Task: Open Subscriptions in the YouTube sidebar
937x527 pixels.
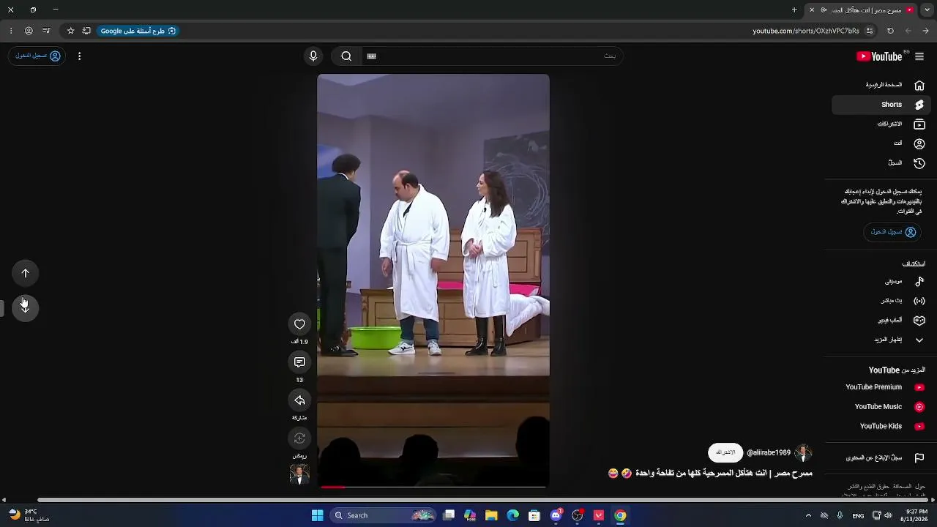Action: pyautogui.click(x=881, y=124)
